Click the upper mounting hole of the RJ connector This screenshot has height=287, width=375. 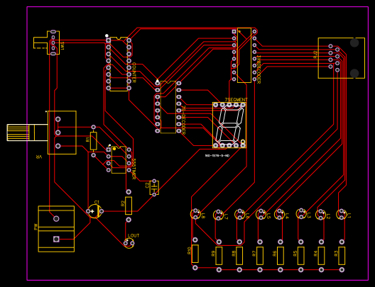(x=354, y=43)
